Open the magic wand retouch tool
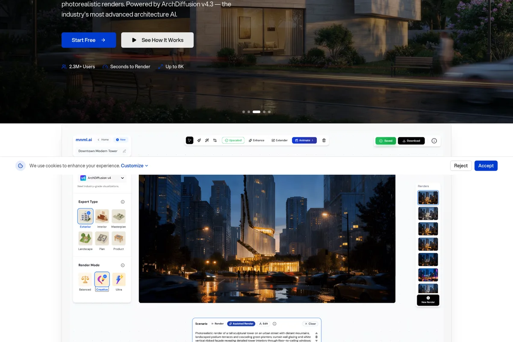 tap(207, 140)
